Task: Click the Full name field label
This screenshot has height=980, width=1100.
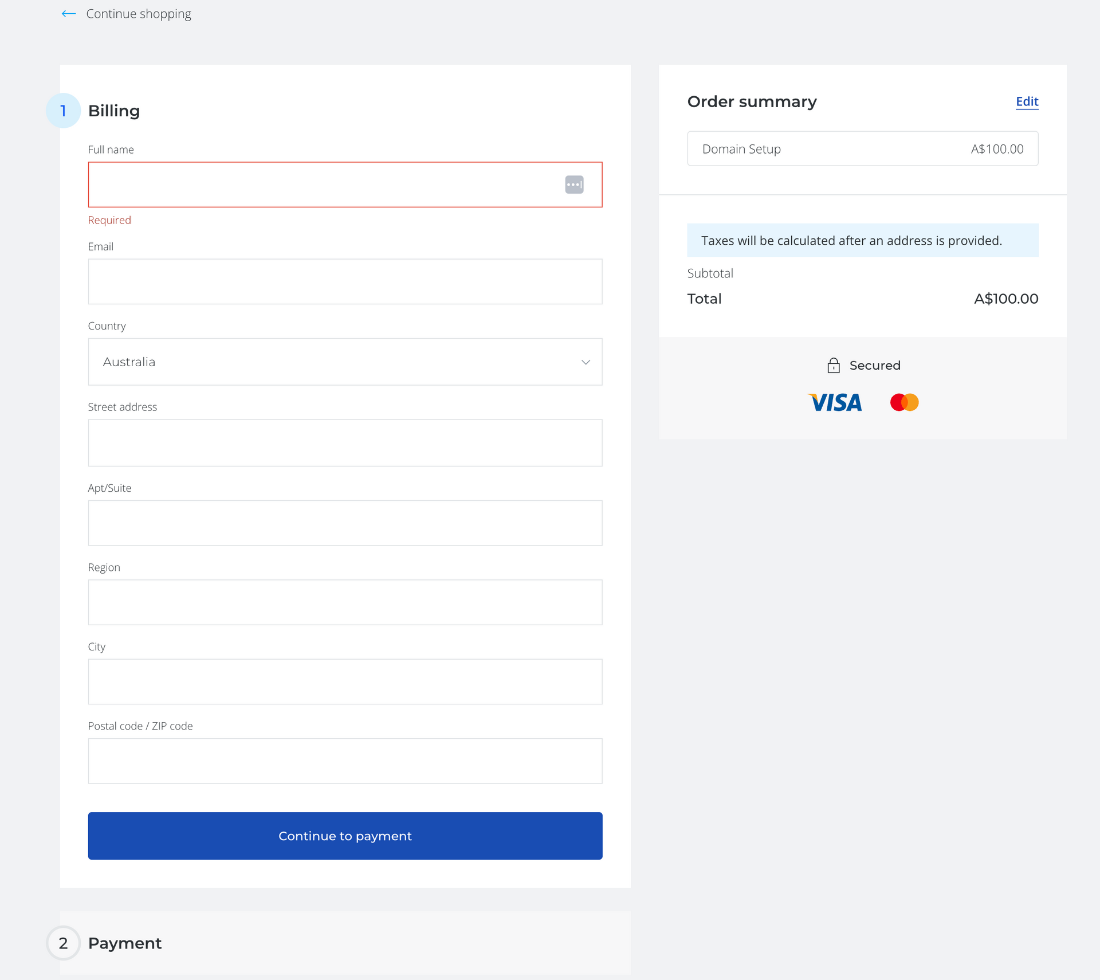Action: tap(111, 150)
